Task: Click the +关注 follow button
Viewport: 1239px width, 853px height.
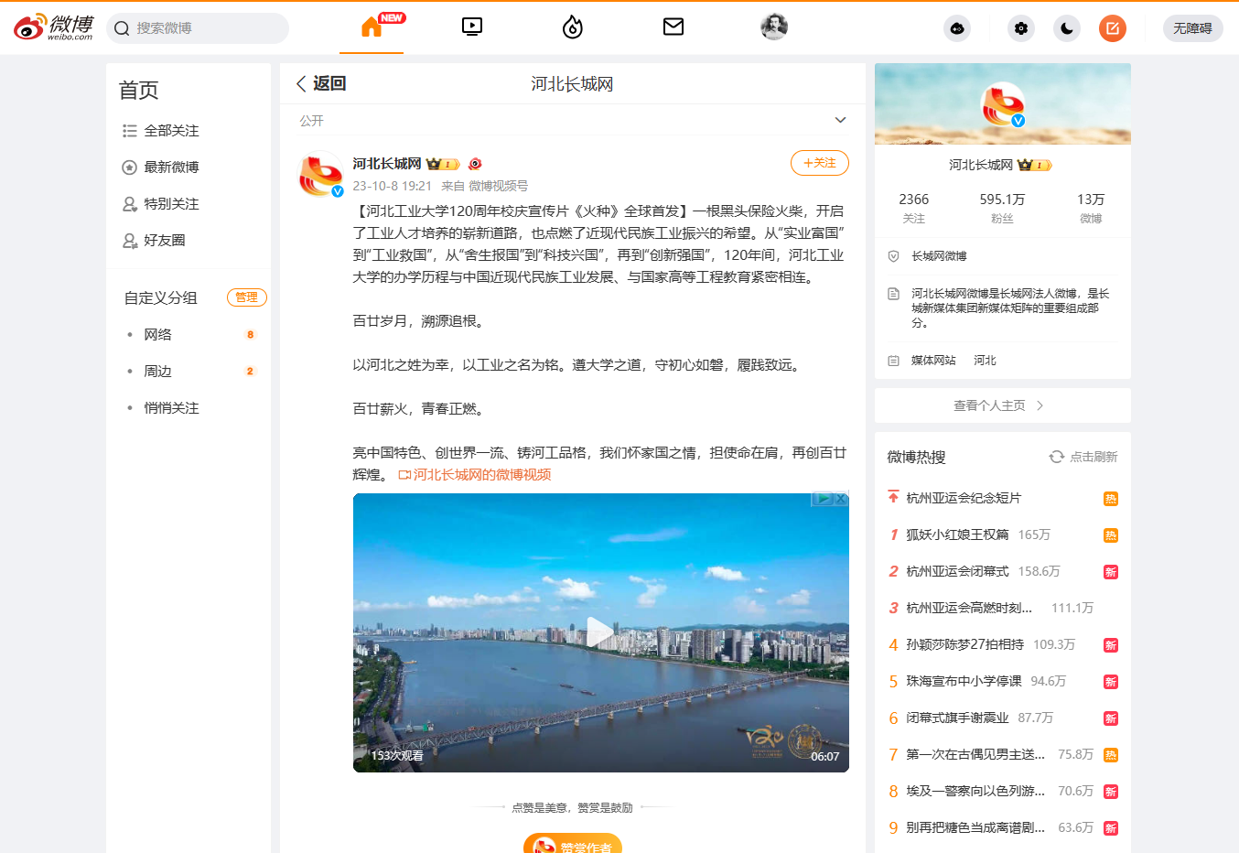Action: 820,163
